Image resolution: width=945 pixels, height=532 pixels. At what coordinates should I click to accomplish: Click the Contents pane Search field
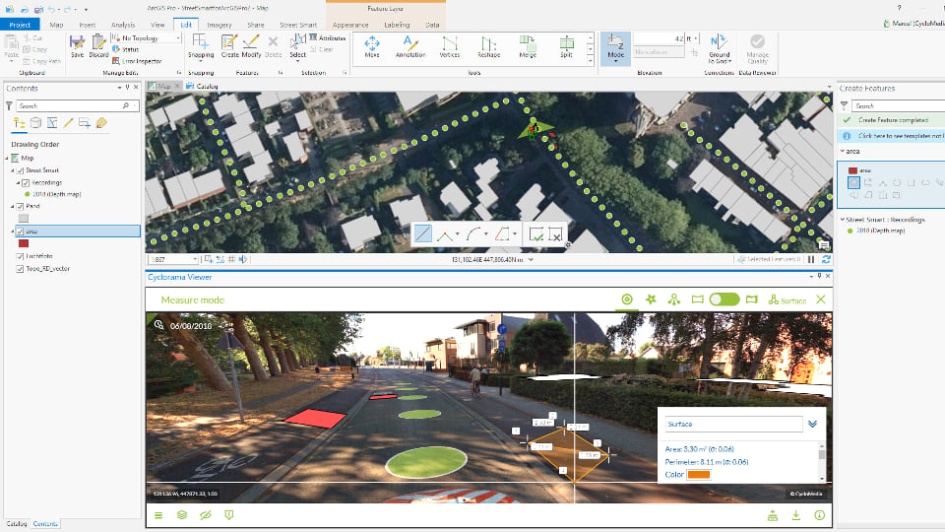click(x=77, y=105)
